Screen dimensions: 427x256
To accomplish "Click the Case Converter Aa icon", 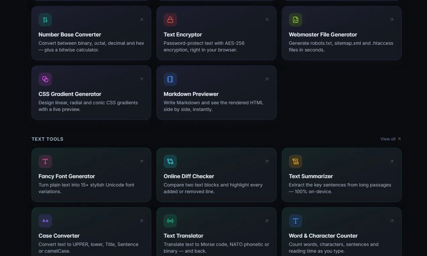I will 45,221.
